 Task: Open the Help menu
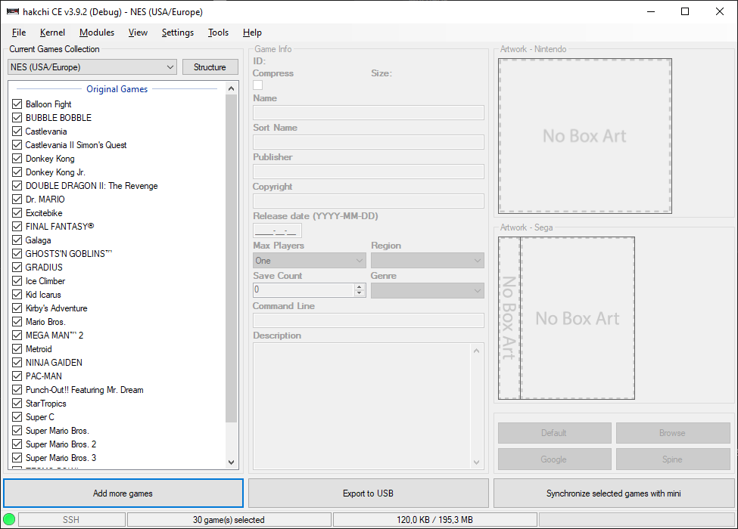[252, 32]
